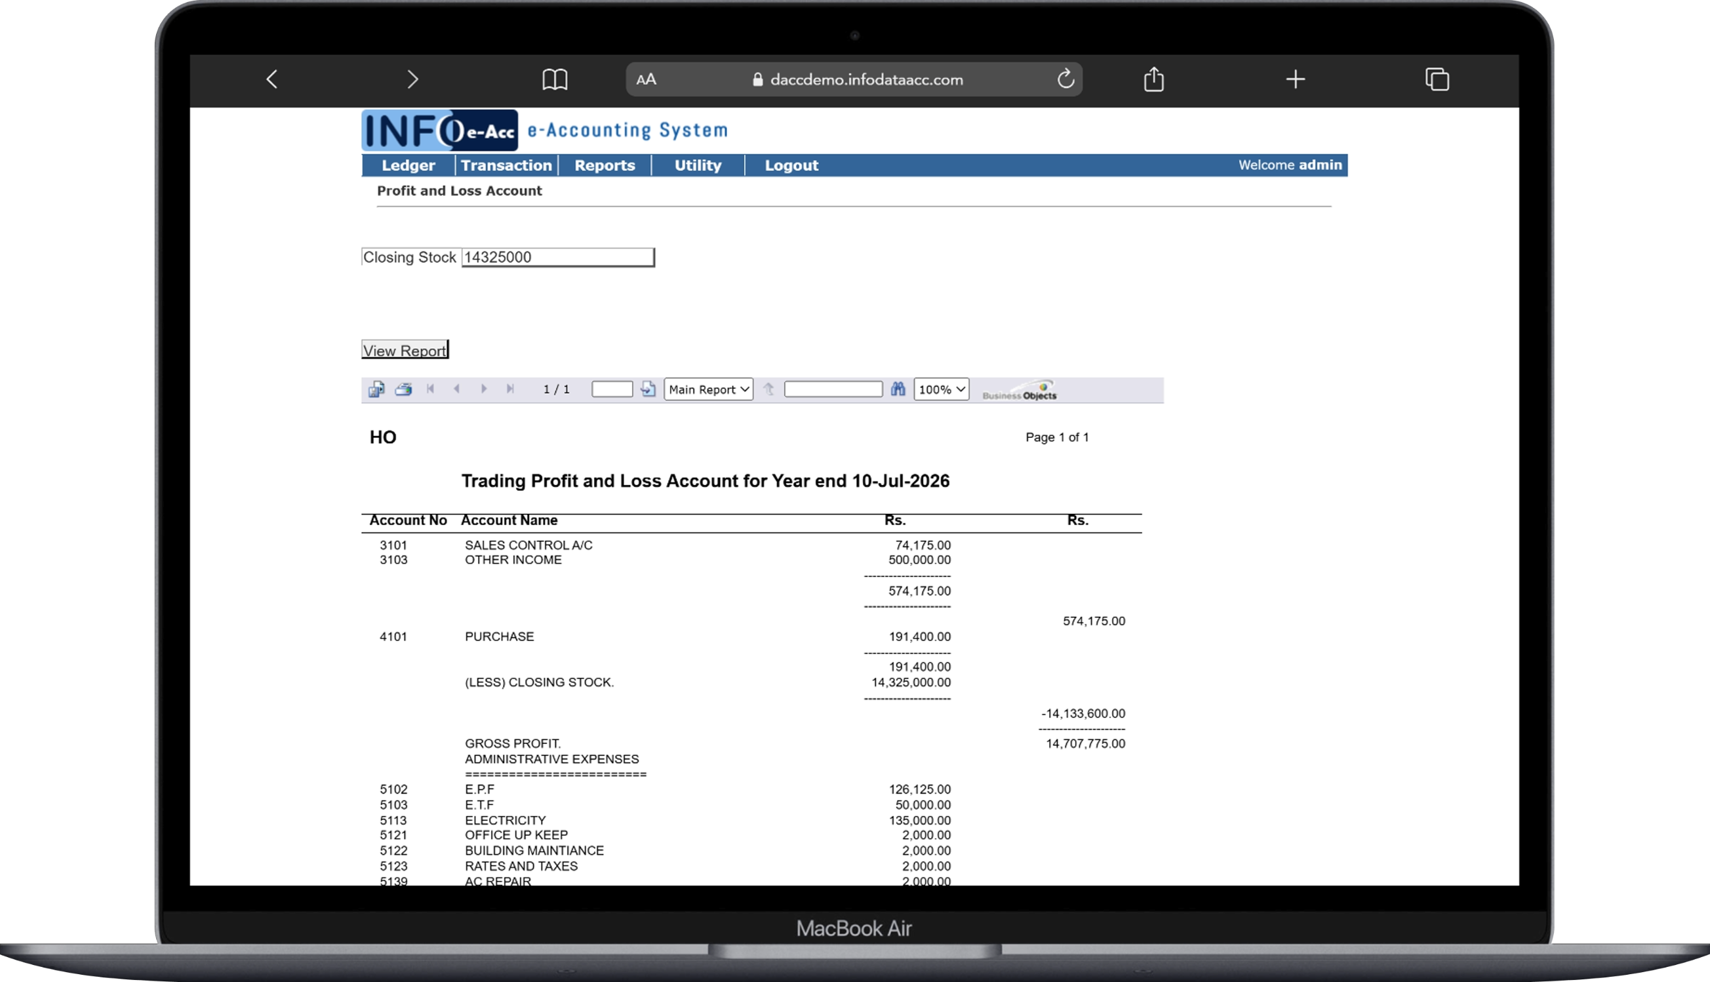Click the Export report icon
Image resolution: width=1710 pixels, height=982 pixels.
click(x=376, y=389)
